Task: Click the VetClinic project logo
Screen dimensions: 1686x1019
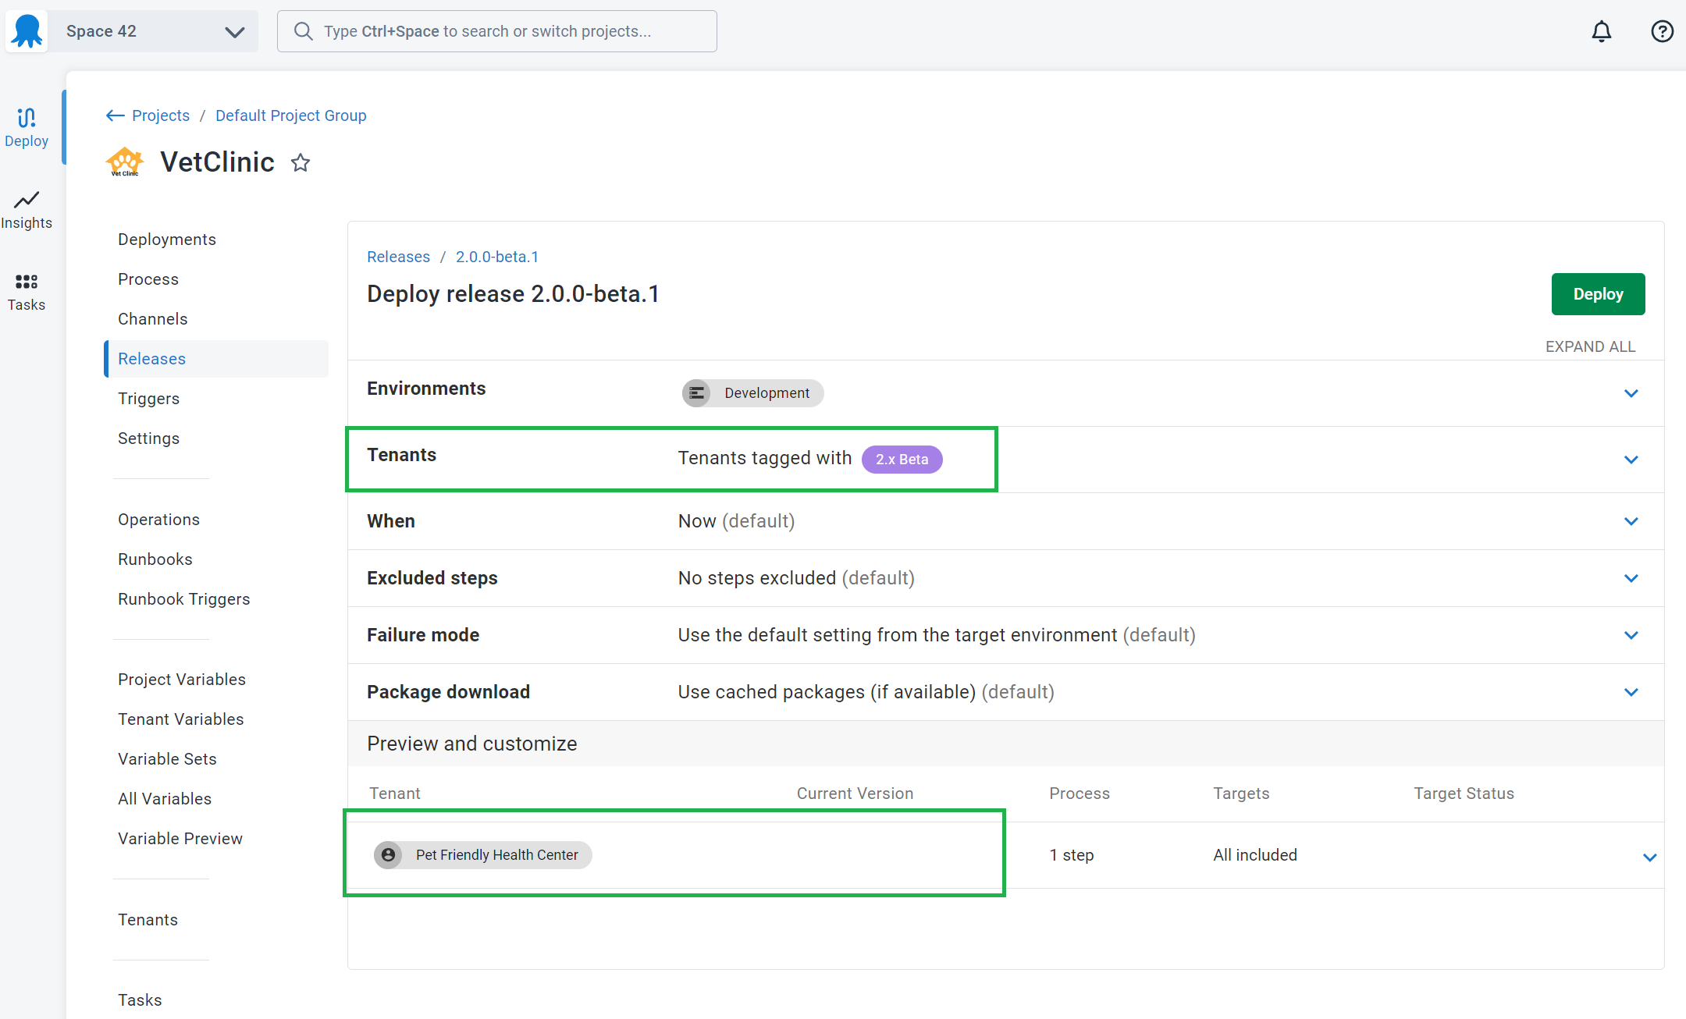Action: click(125, 162)
